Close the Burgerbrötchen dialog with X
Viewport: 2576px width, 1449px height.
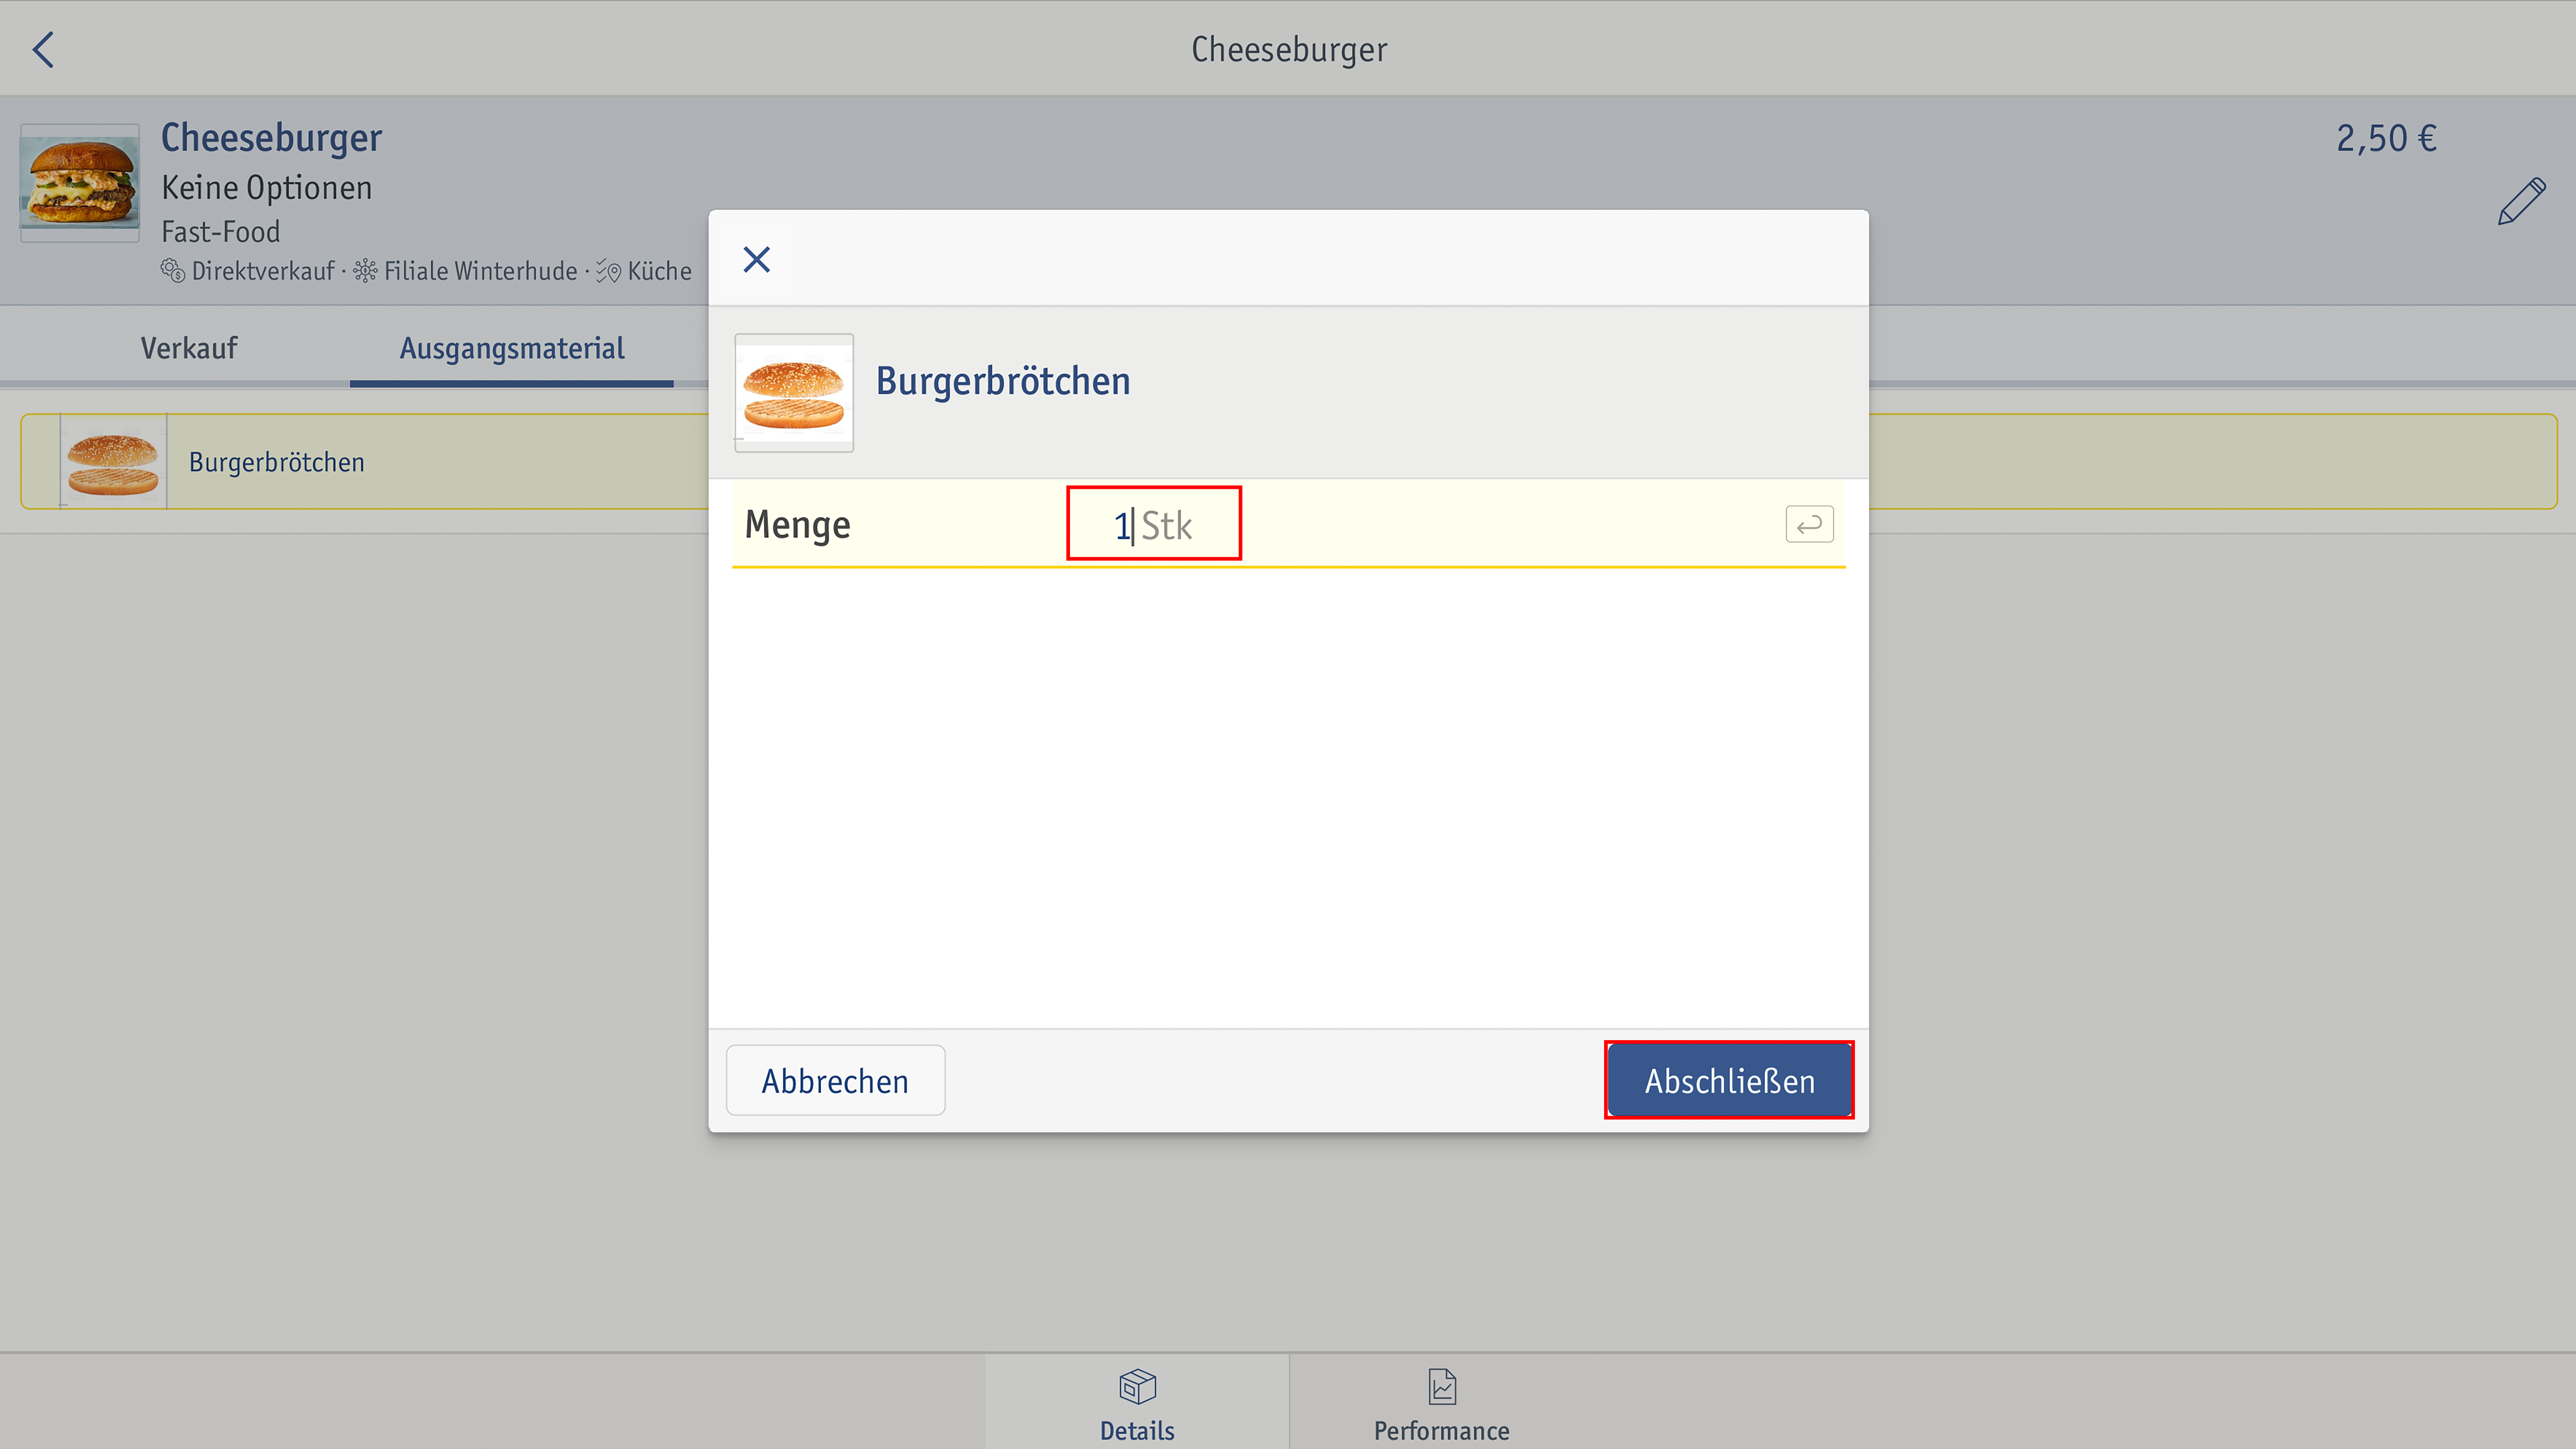click(x=757, y=260)
